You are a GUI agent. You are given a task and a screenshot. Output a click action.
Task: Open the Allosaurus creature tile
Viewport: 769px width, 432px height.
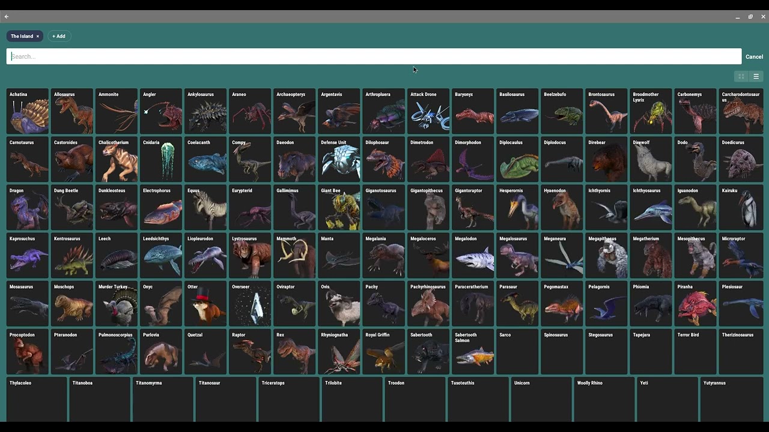pos(72,111)
